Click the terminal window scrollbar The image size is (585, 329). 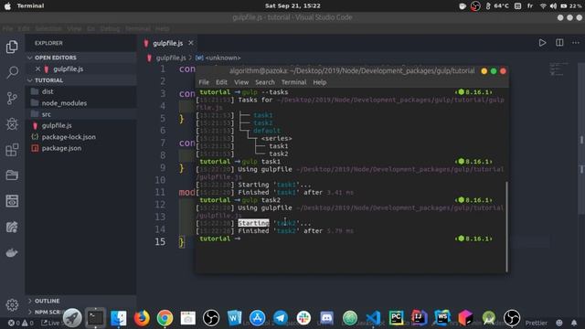[506, 227]
